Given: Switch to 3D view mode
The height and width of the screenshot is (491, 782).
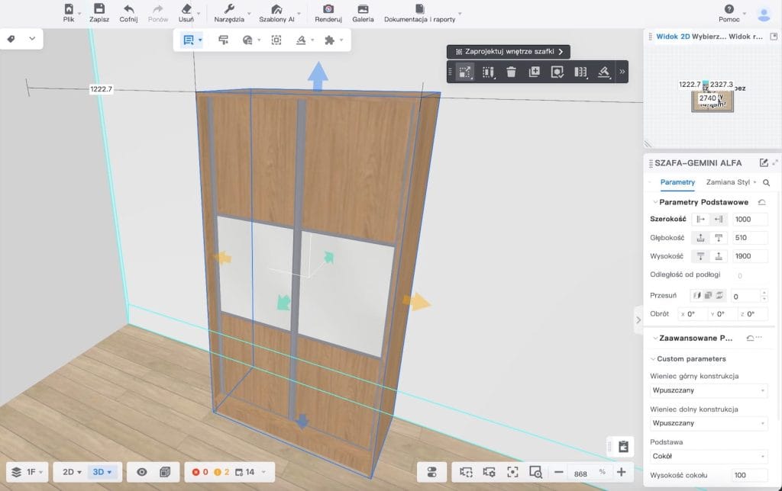Looking at the screenshot, I should (x=102, y=472).
